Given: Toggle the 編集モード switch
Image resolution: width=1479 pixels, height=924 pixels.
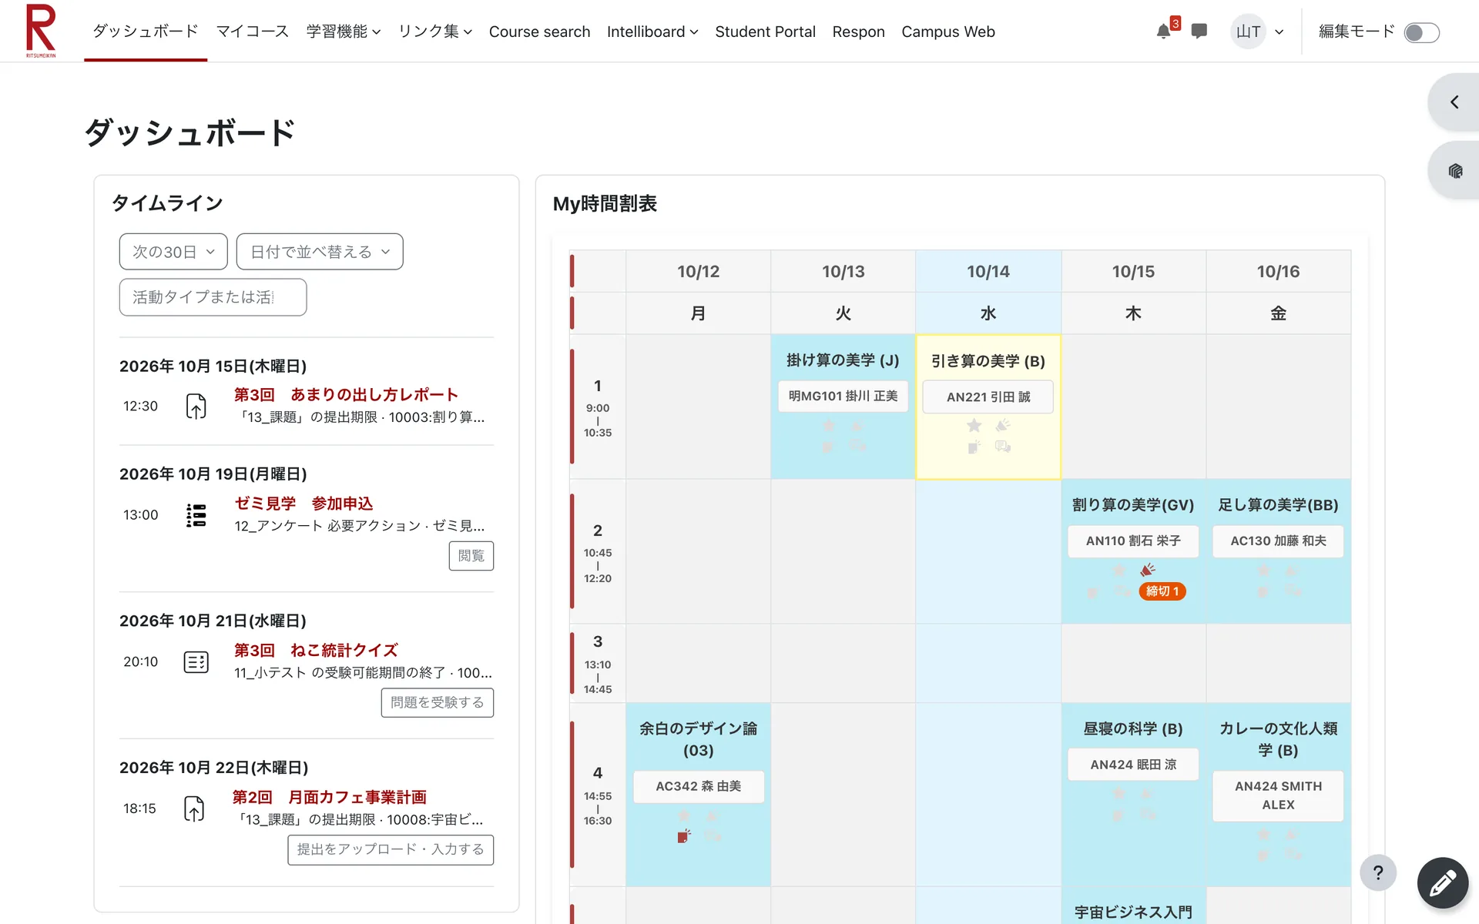Looking at the screenshot, I should 1421,32.
